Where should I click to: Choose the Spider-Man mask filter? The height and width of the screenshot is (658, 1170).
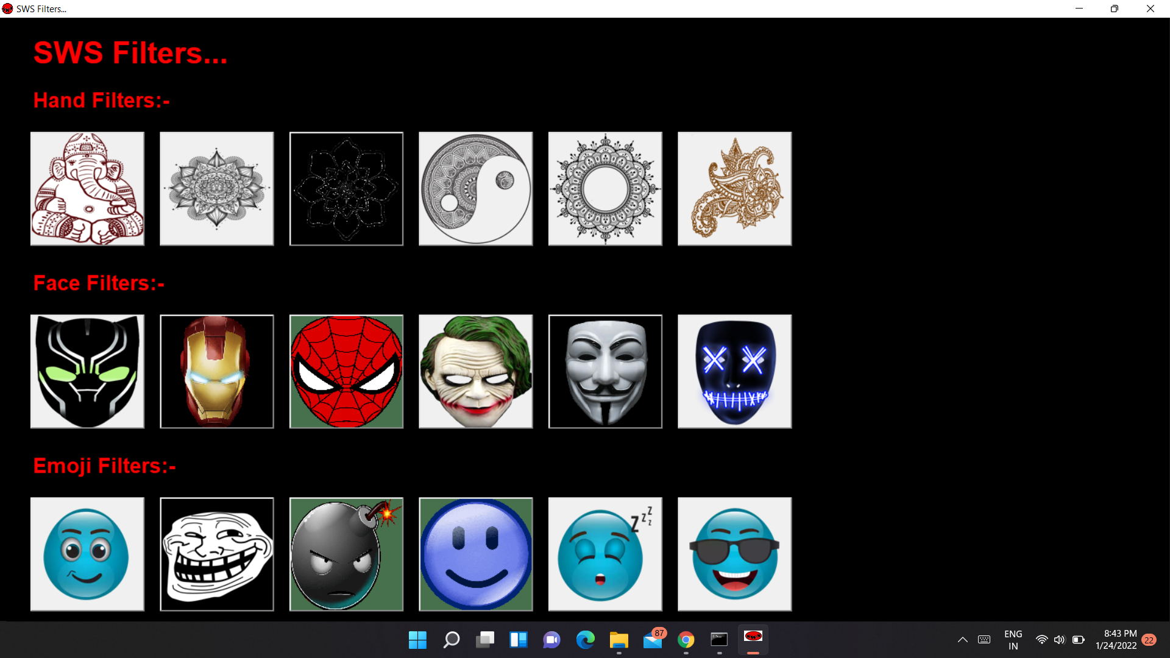346,372
